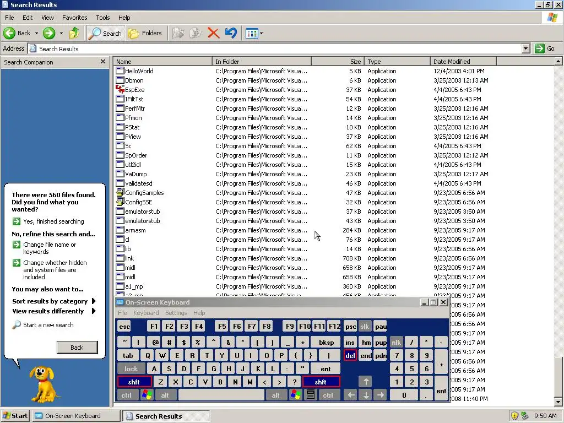Toggle the lock (caps lock) key

click(x=131, y=368)
